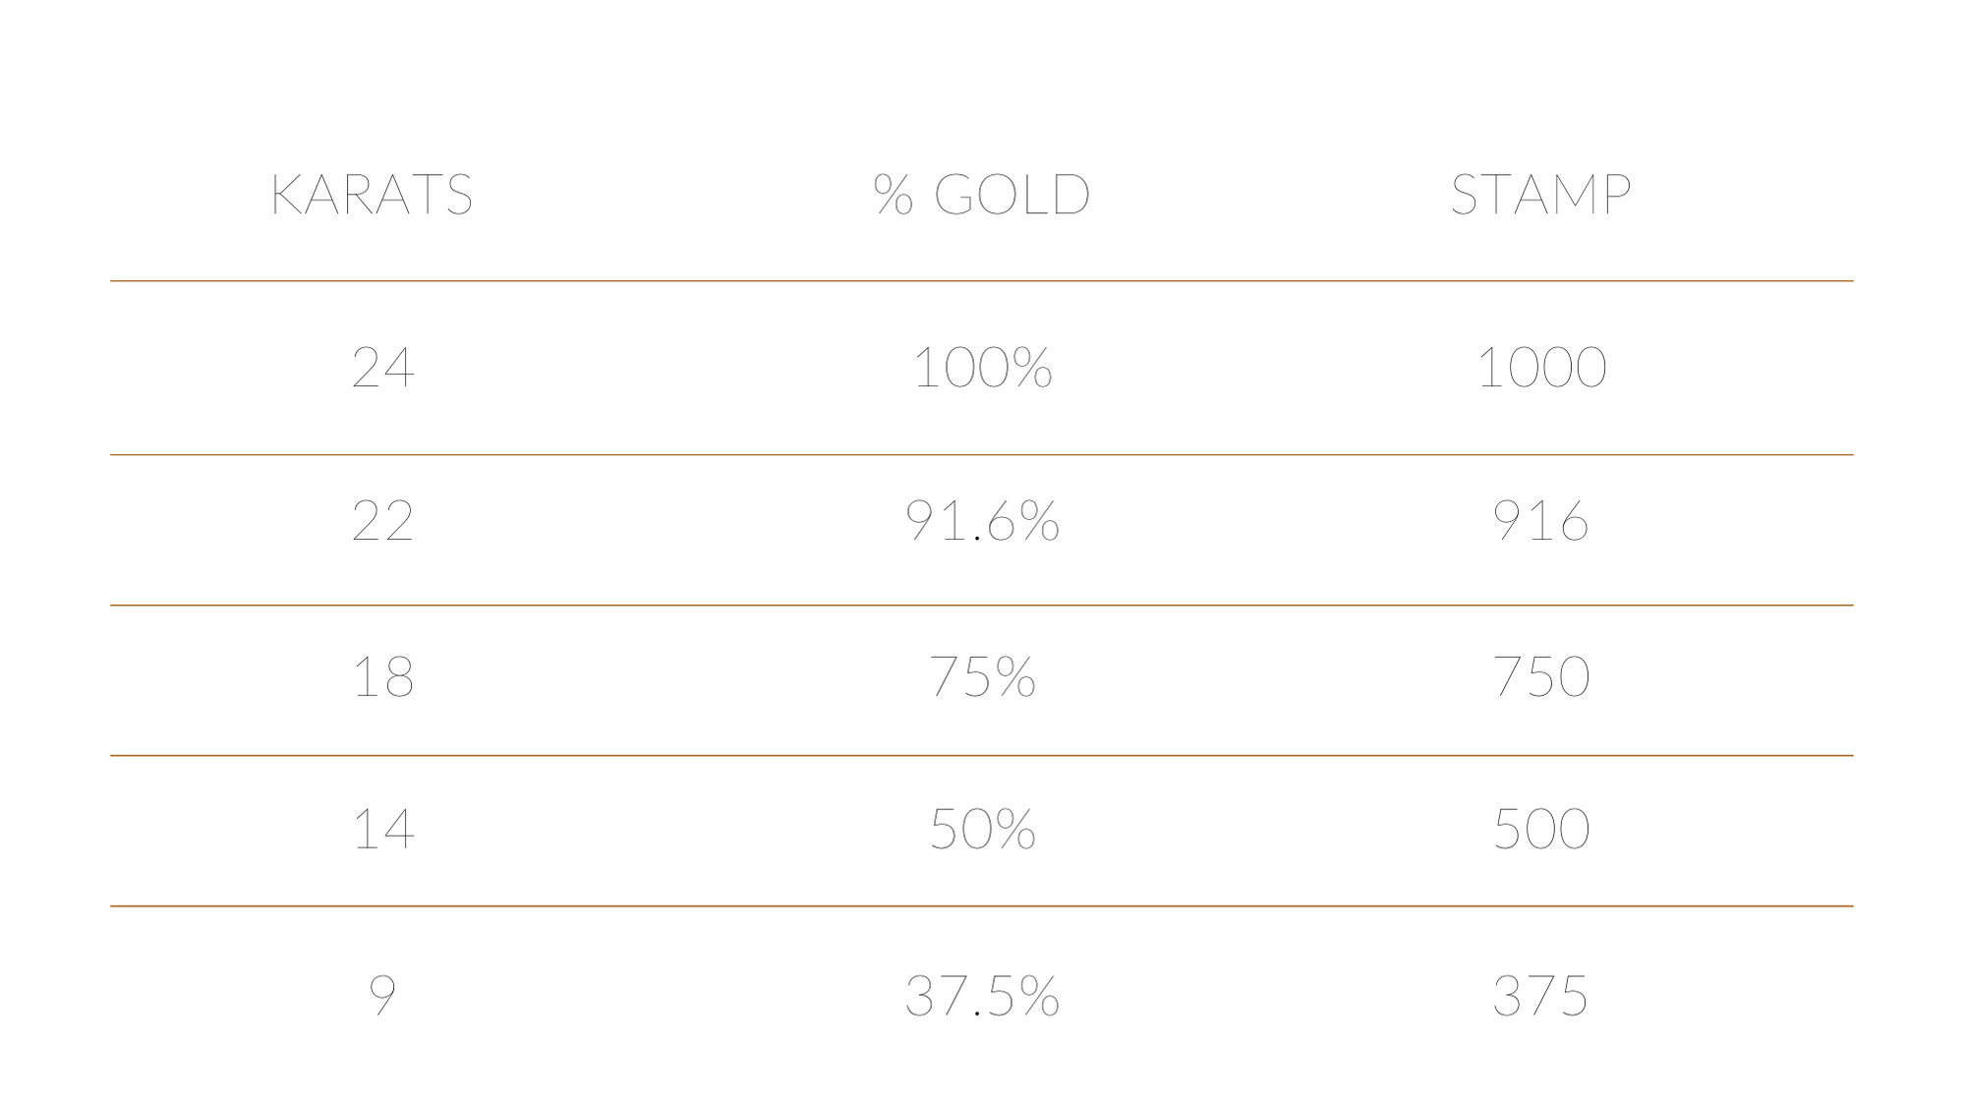Screen dimensions: 1966x1105
Task: Select the 100% gold cell
Action: click(982, 368)
